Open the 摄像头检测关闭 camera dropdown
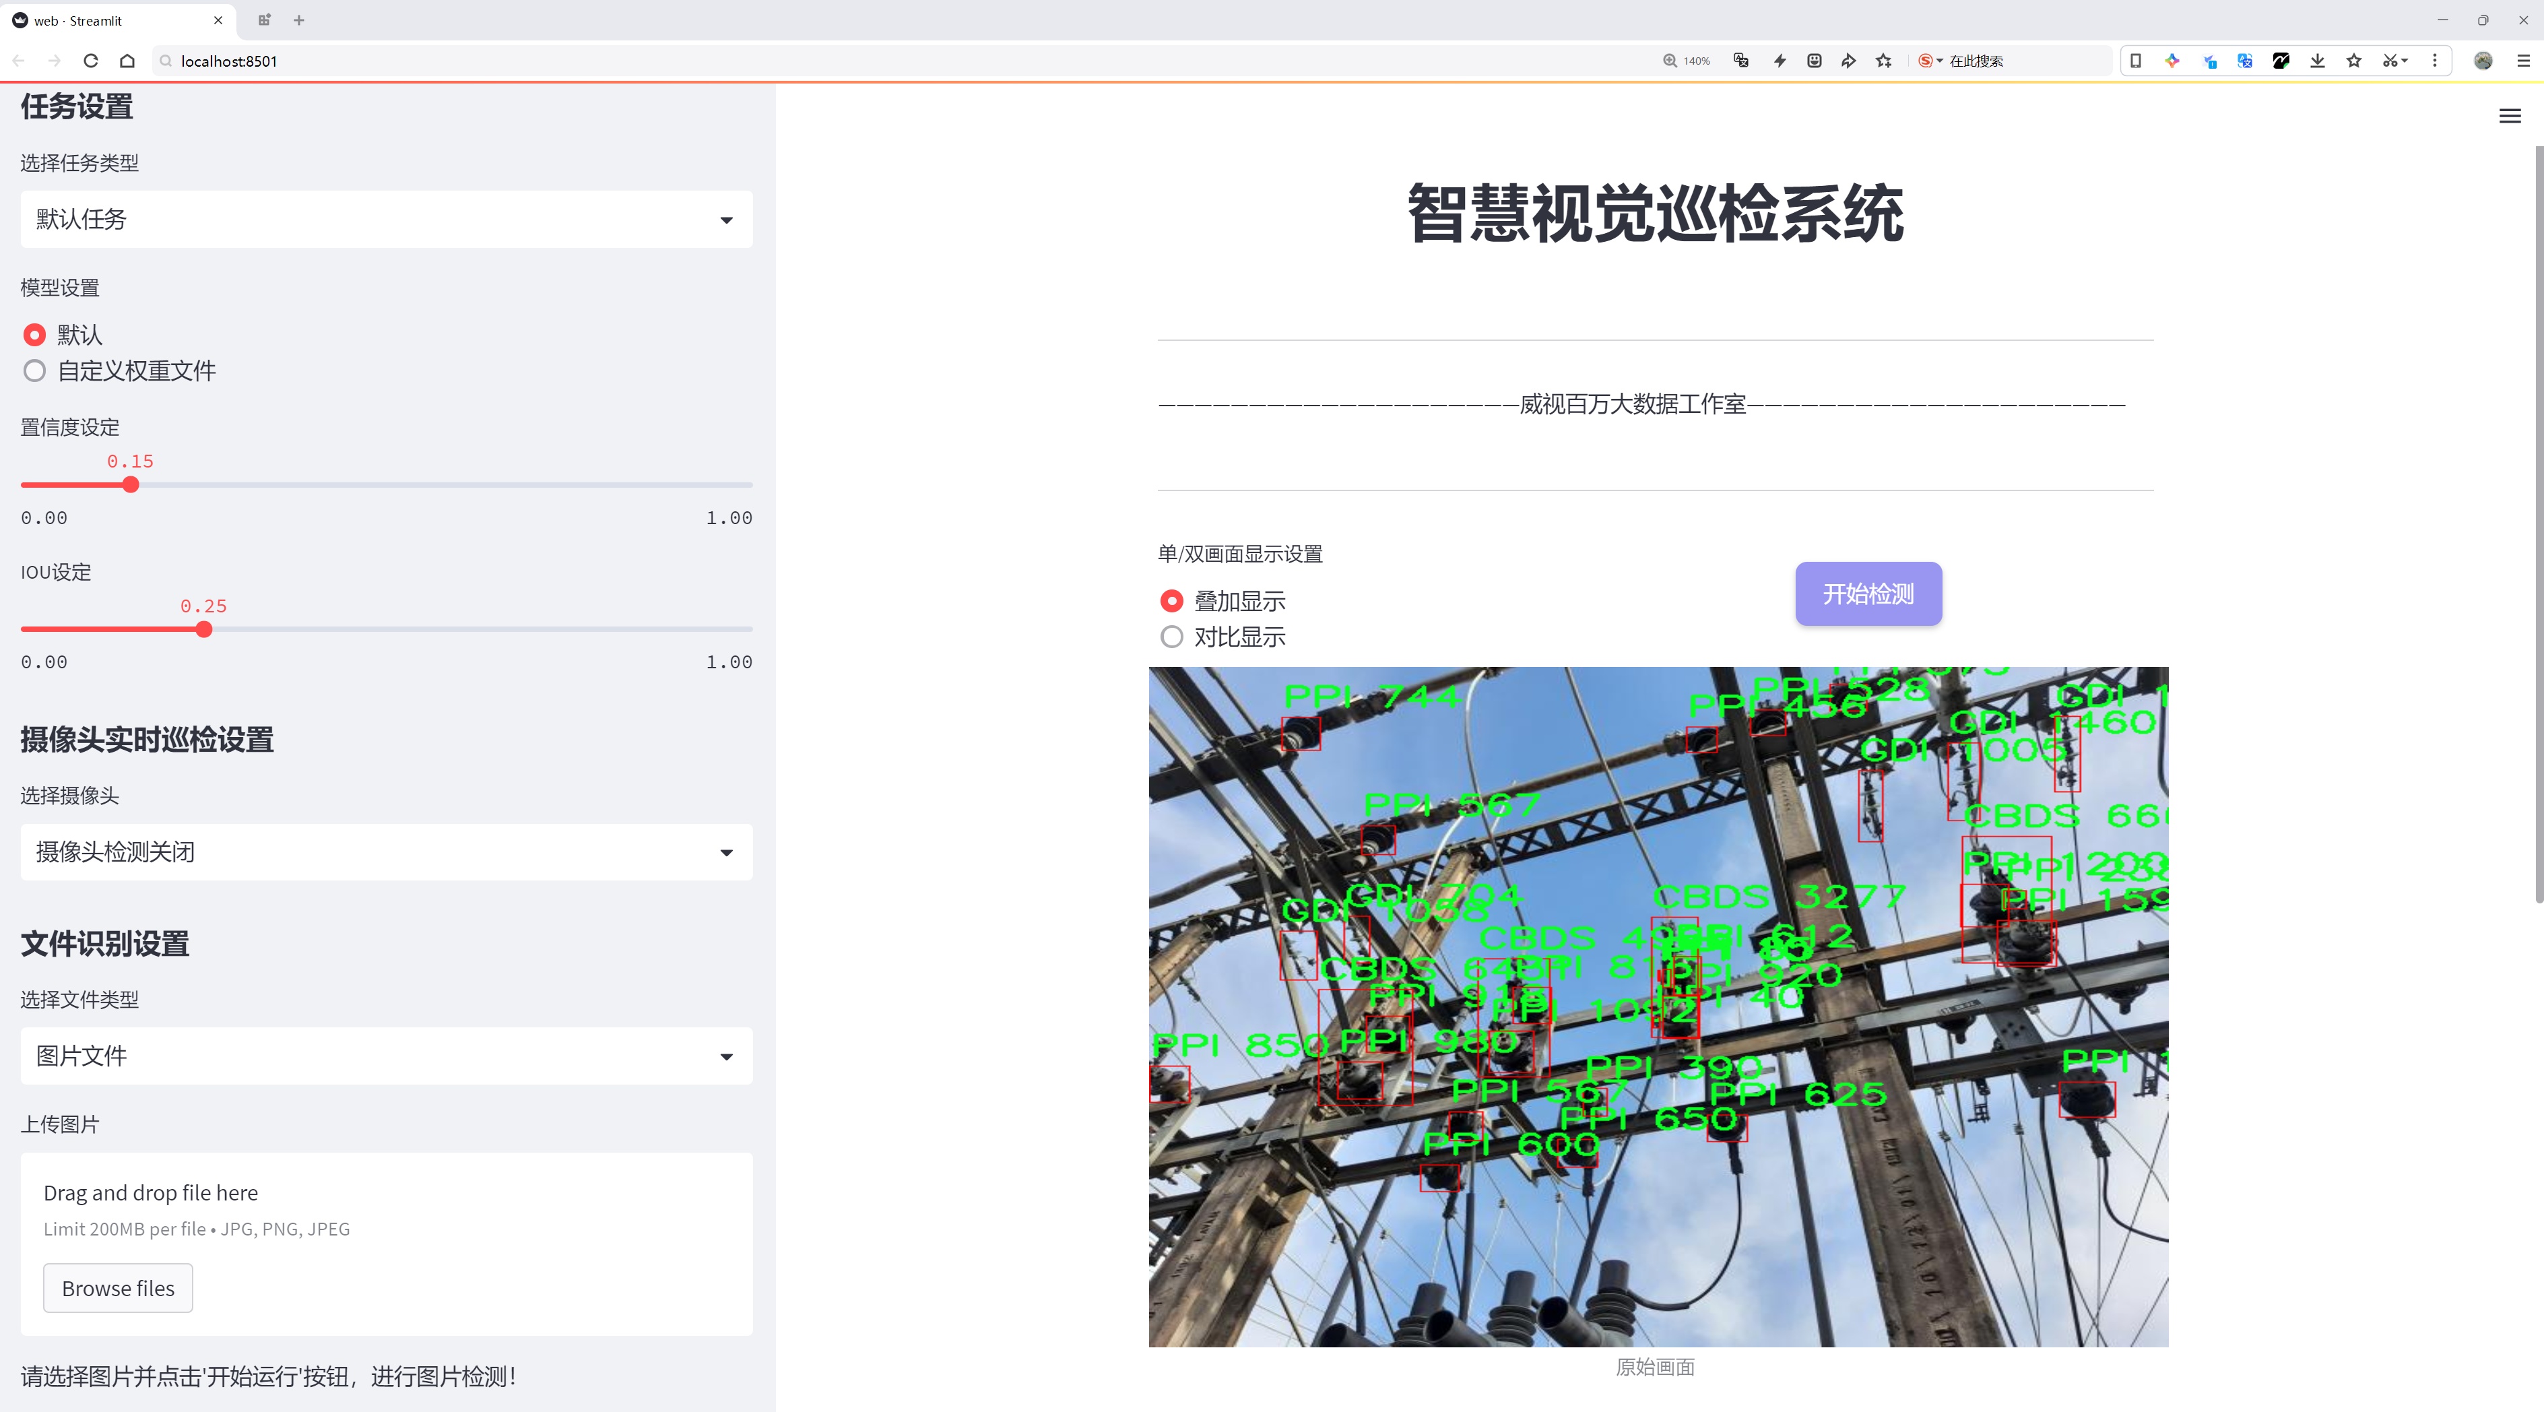This screenshot has width=2544, height=1412. [385, 851]
